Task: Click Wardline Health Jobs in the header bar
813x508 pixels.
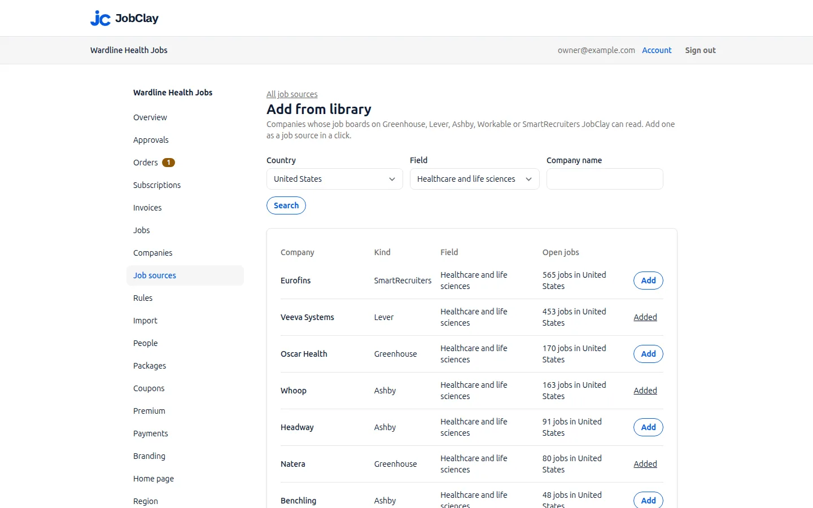Action: tap(129, 50)
